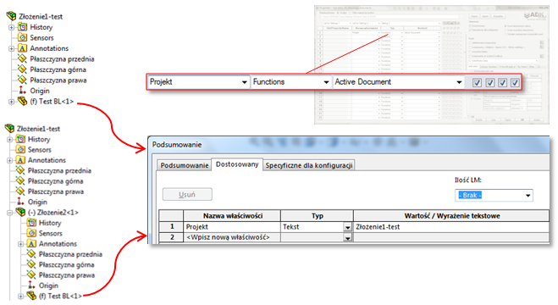This screenshot has height=305, width=558.
Task: Click empty value cell in row 2
Action: point(450,237)
